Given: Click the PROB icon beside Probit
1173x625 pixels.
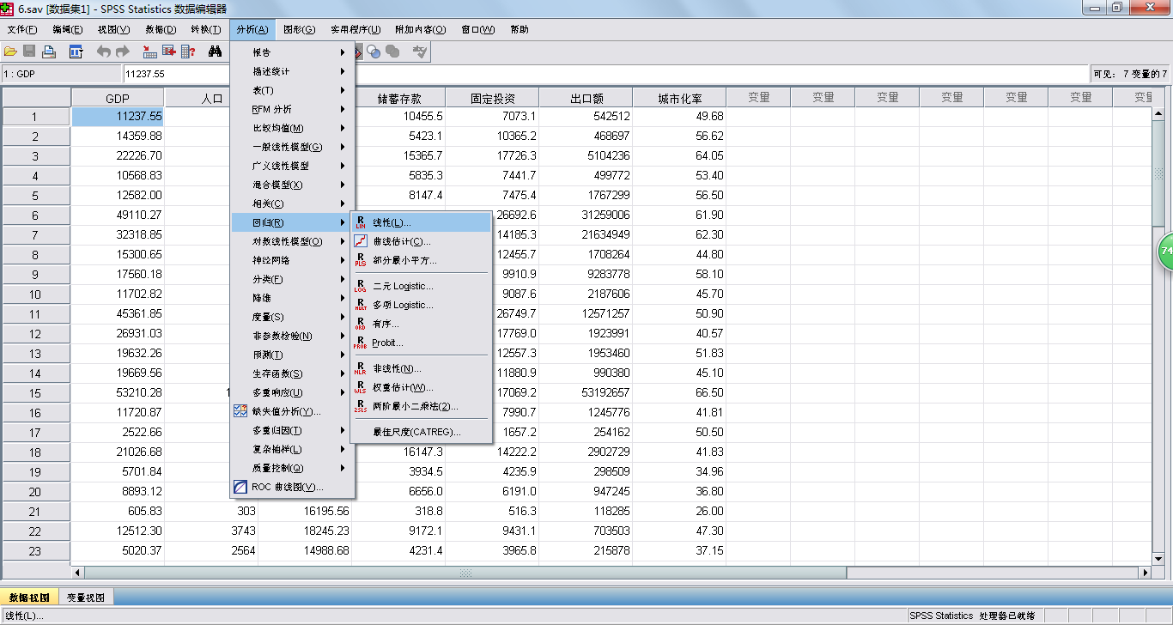Looking at the screenshot, I should pos(361,343).
